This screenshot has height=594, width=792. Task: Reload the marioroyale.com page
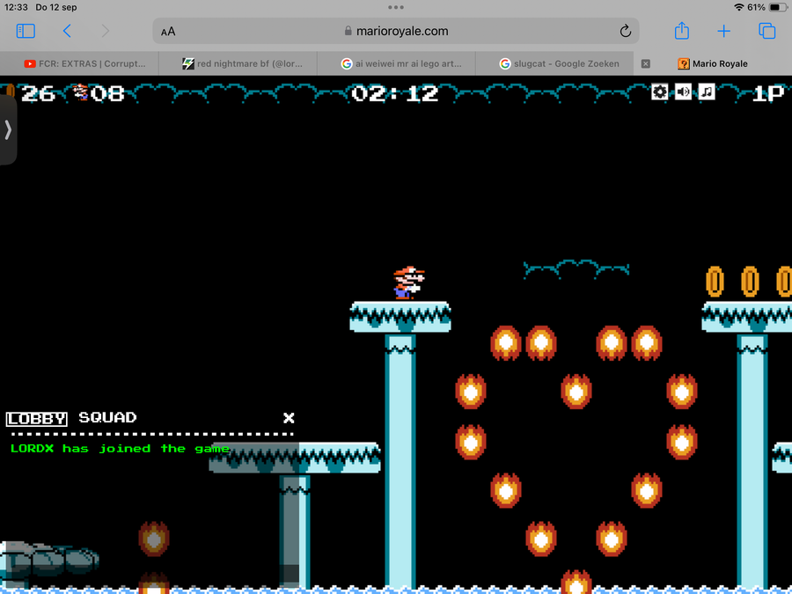pos(626,31)
